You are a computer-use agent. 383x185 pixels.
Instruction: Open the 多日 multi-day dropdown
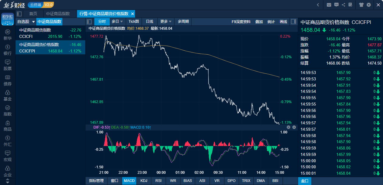[117, 22]
